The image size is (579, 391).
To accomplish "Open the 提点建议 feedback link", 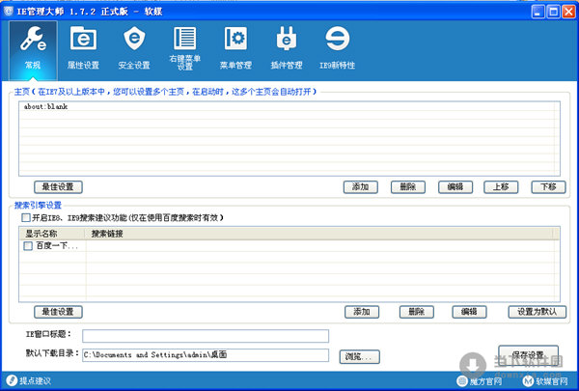I will coord(35,380).
